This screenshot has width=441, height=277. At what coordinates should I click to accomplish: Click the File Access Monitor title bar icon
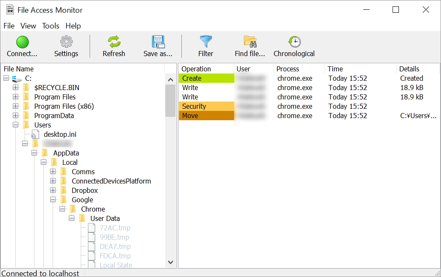coord(9,9)
